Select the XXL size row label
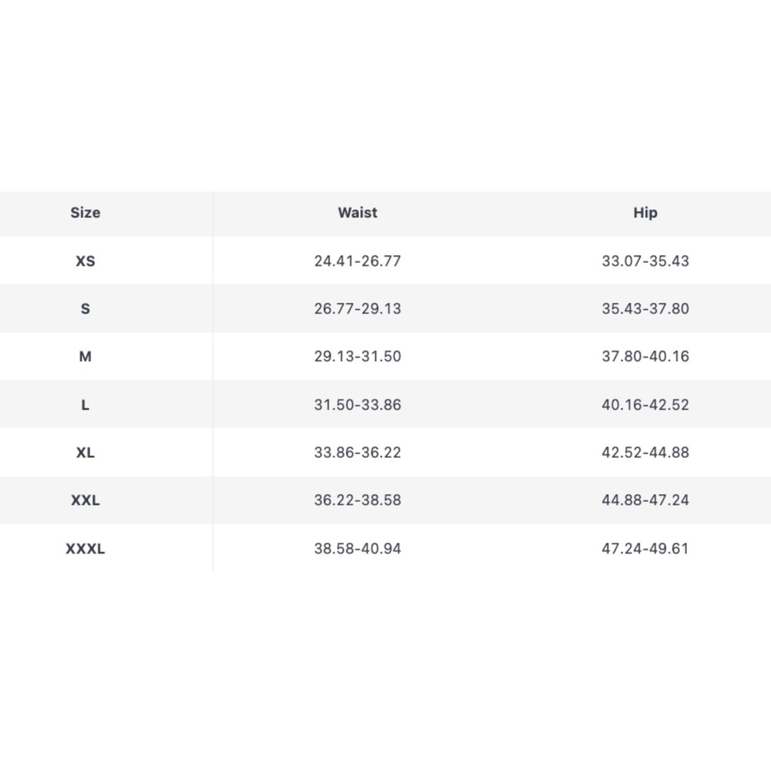Screen dimensions: 771x771 tap(86, 500)
